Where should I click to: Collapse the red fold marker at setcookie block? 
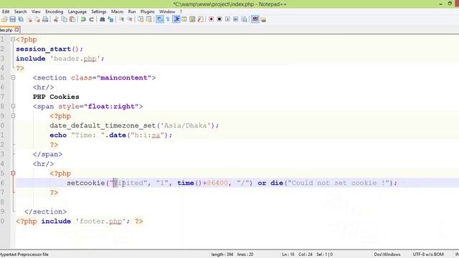coord(13,173)
